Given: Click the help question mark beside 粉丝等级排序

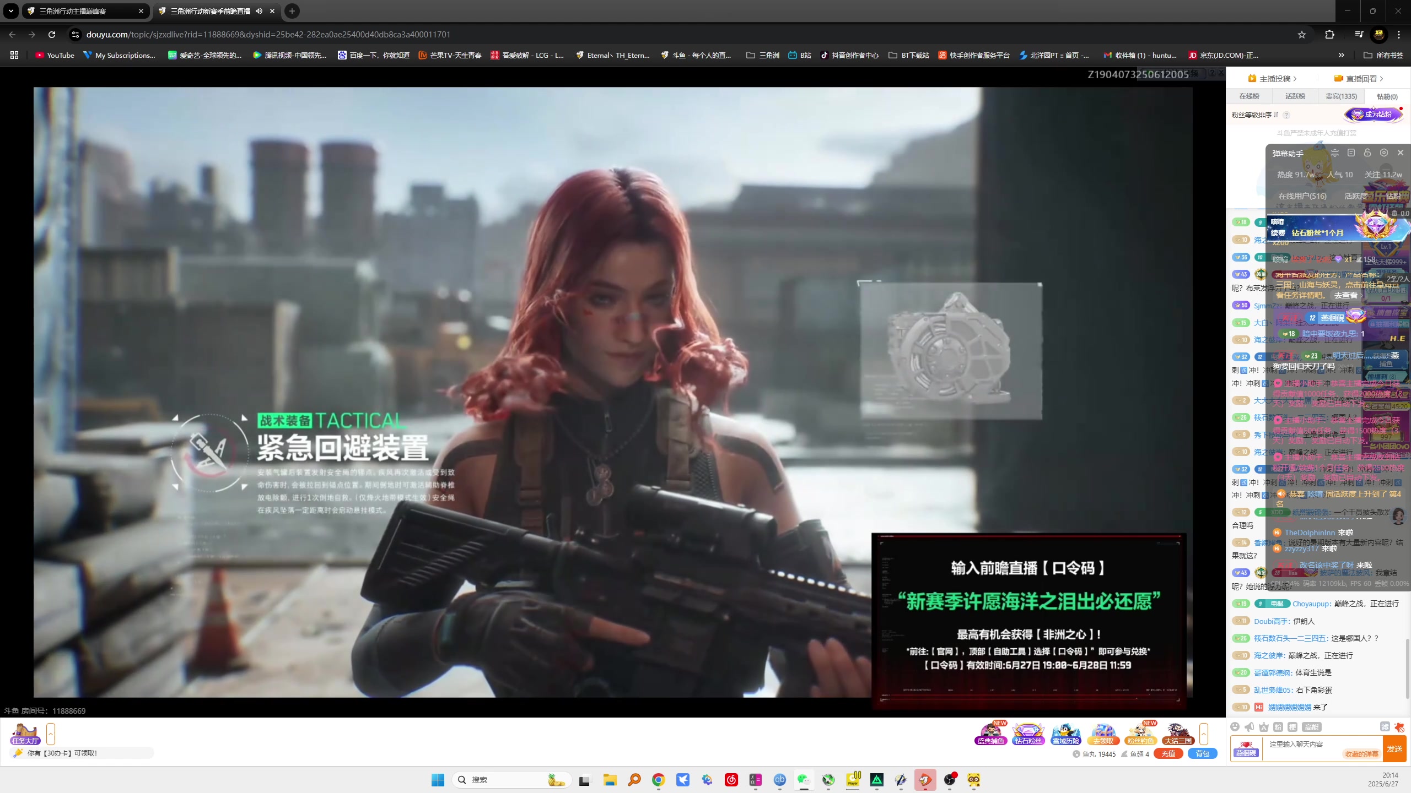Looking at the screenshot, I should point(1286,115).
